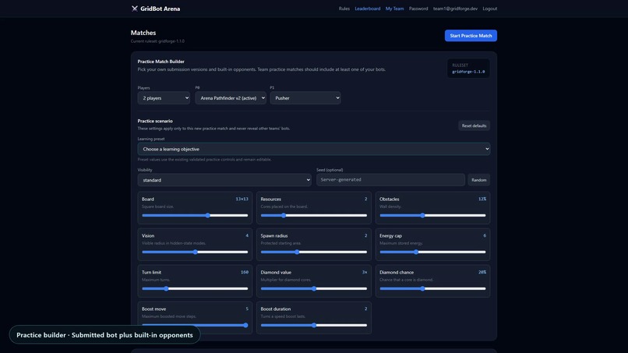The image size is (628, 353).
Task: Adjust the Obstacles wall density slider
Action: 432,216
